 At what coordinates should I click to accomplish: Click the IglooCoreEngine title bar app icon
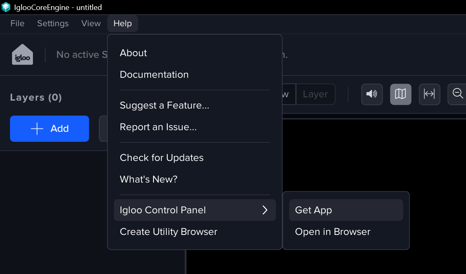pos(6,7)
